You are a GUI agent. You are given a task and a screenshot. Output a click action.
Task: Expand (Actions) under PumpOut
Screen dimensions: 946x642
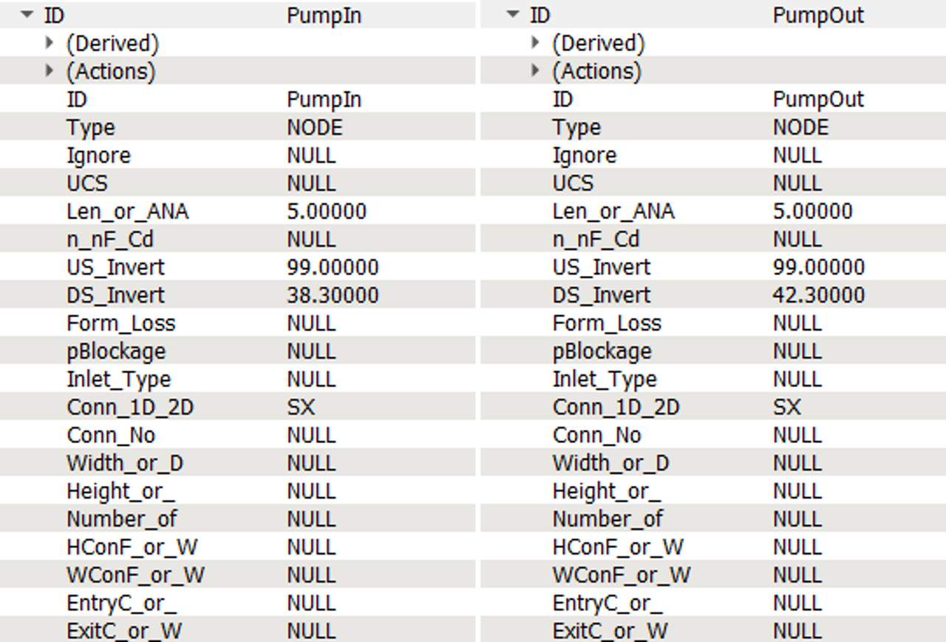click(x=536, y=71)
